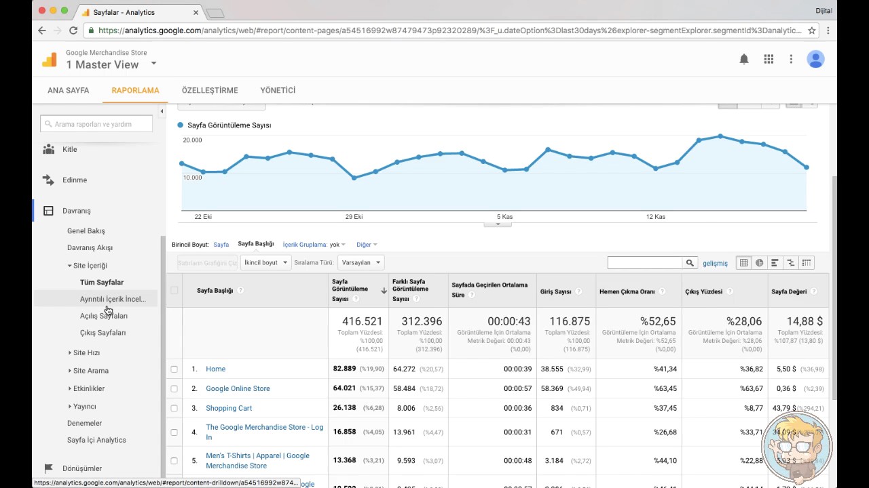The image size is (869, 488).
Task: Switch to YÖNETİCİ tab
Action: pos(278,90)
